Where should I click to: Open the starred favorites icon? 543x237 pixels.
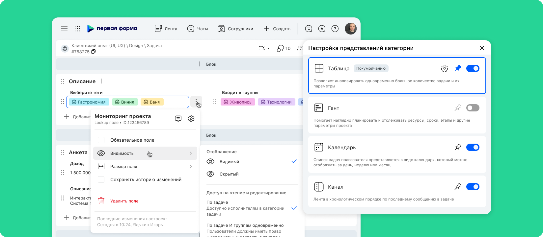[x=322, y=29]
